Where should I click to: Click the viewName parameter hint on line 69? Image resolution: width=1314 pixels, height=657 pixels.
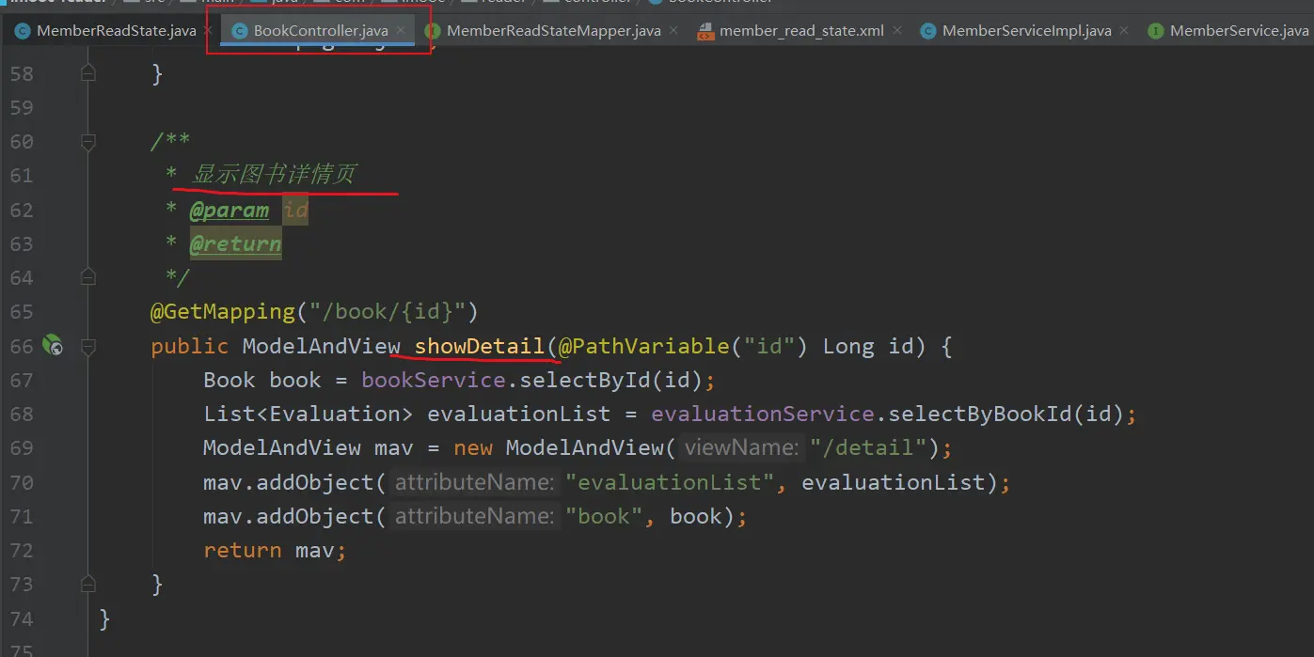(741, 448)
